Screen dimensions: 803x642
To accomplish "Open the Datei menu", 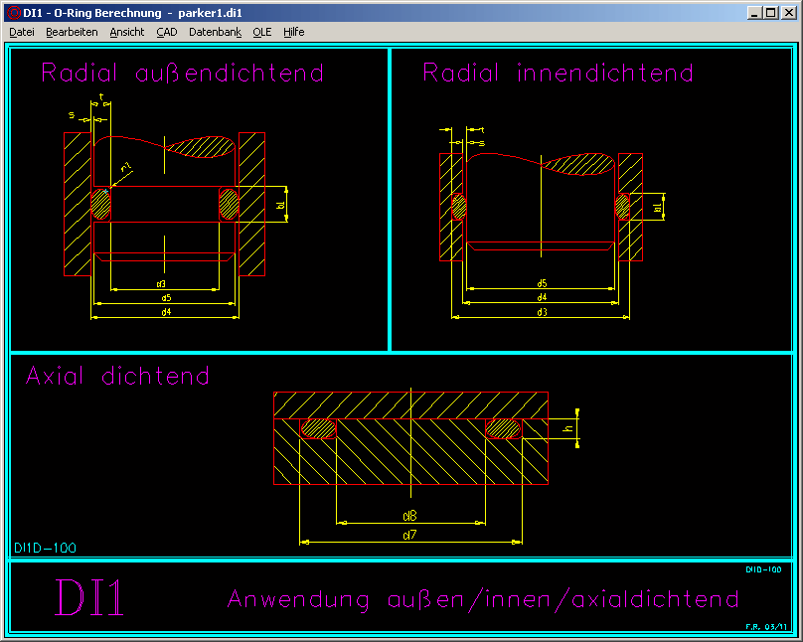I will pyautogui.click(x=22, y=32).
